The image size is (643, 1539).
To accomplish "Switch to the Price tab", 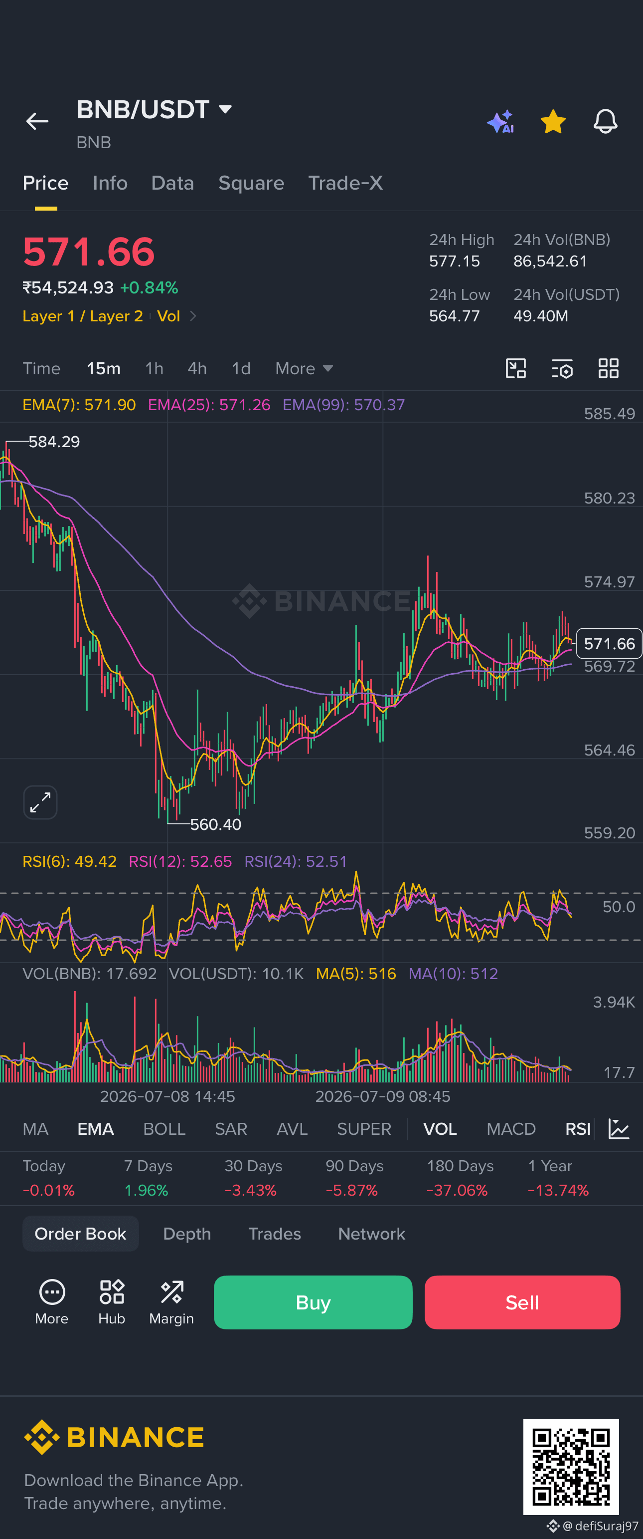I will [45, 183].
